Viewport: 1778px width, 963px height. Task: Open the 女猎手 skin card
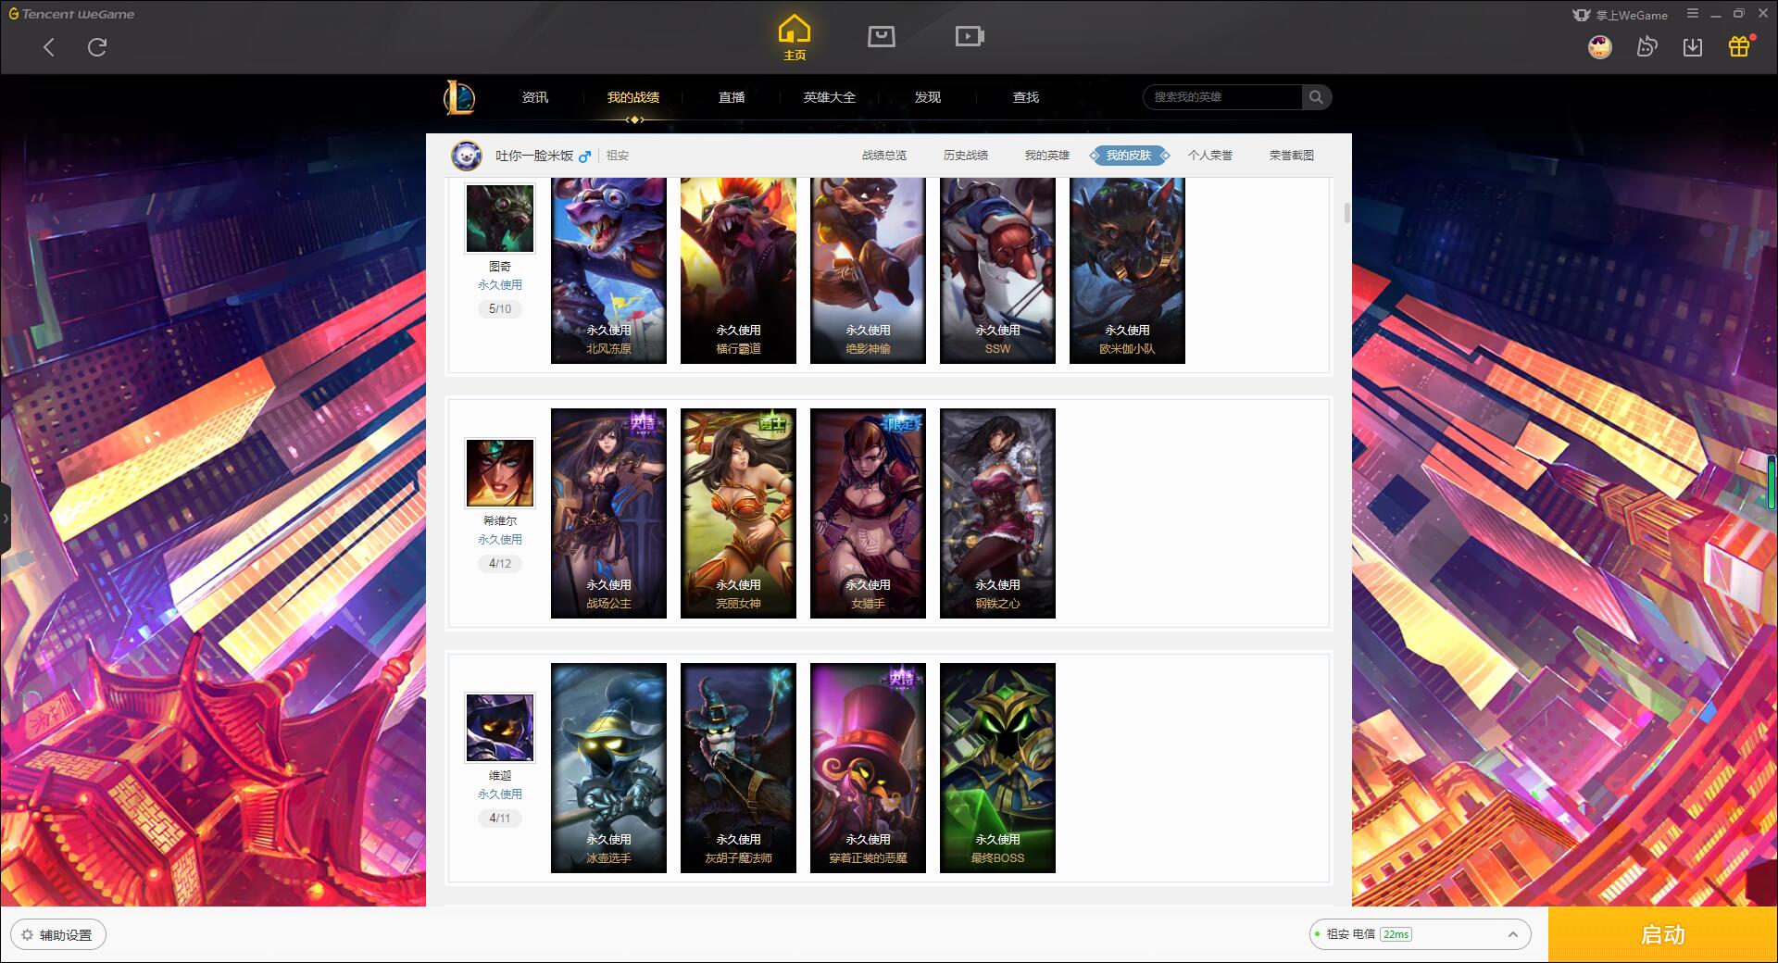point(868,513)
